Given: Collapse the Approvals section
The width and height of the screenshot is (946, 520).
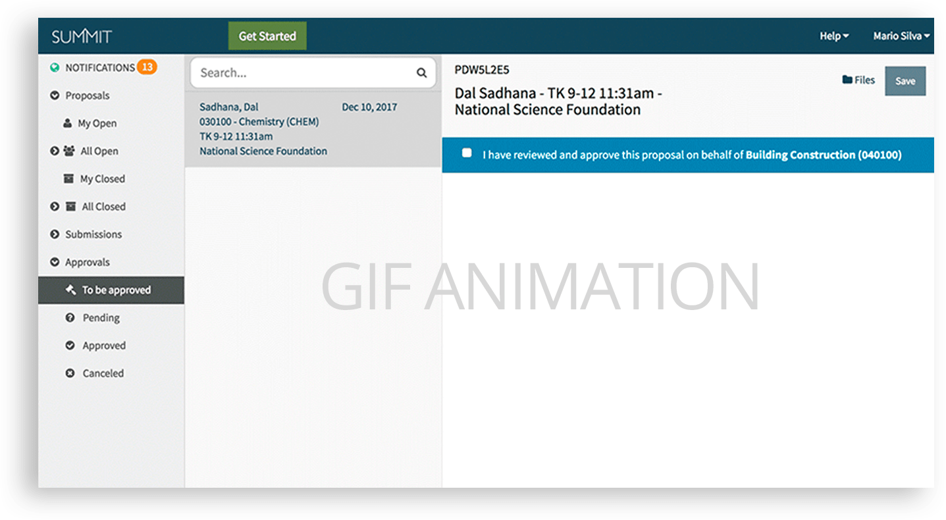Looking at the screenshot, I should click(x=55, y=262).
